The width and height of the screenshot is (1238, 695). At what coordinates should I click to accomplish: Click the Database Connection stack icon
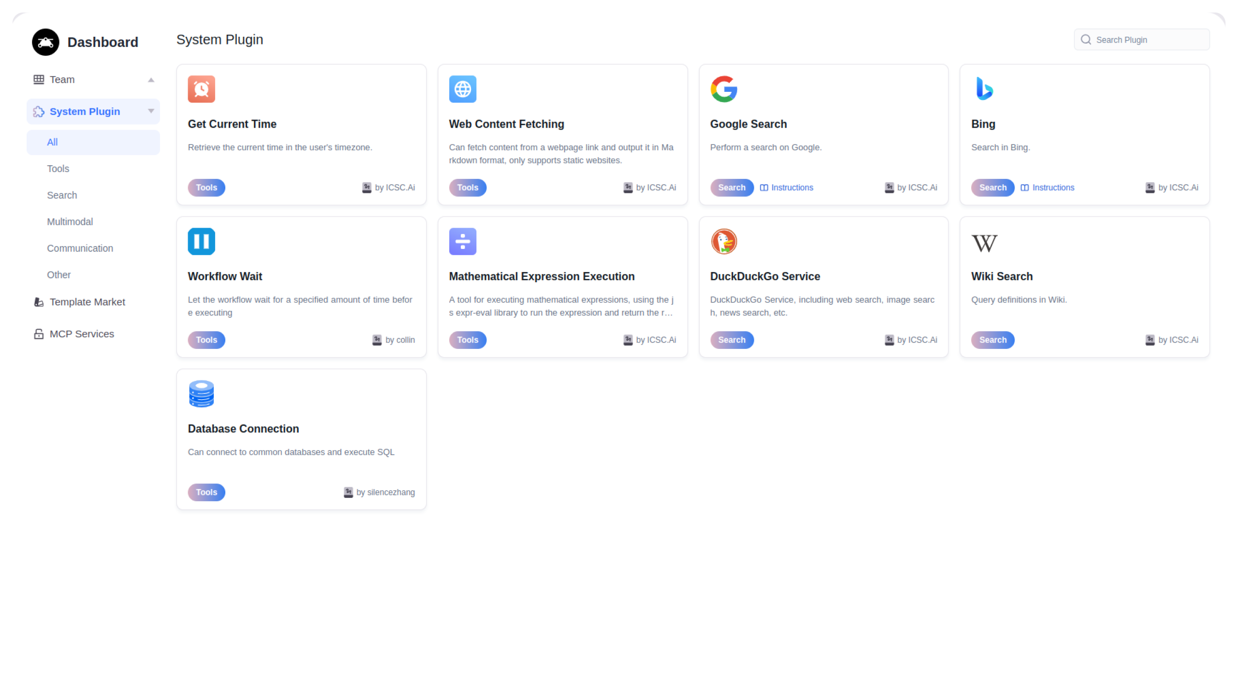click(x=201, y=393)
